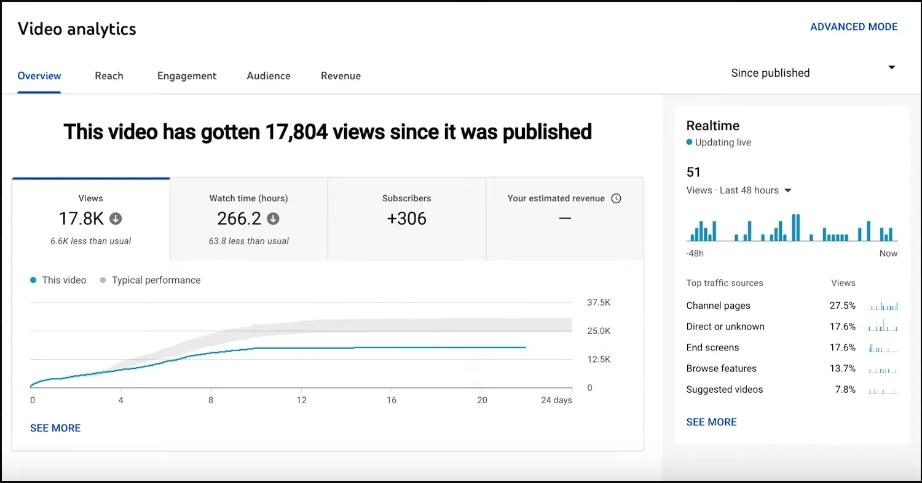Click the clock icon next to estimated revenue

616,198
